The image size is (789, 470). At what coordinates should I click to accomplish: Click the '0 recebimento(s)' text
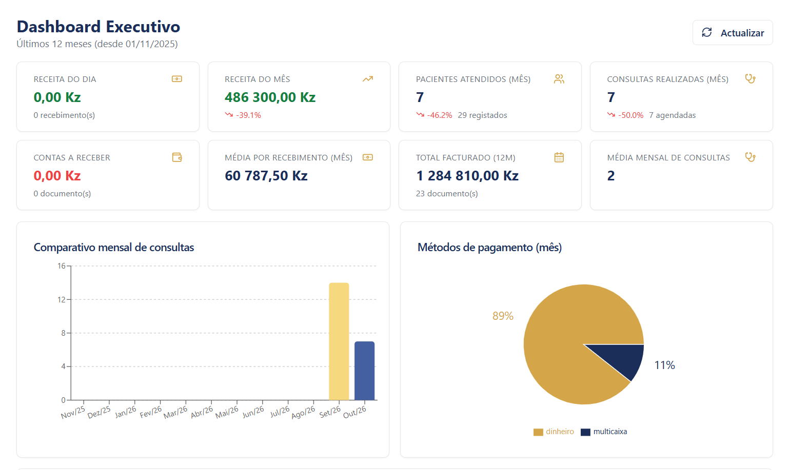click(x=64, y=115)
